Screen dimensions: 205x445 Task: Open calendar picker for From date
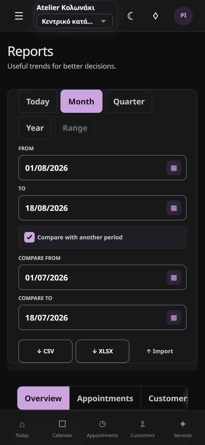pyautogui.click(x=174, y=168)
